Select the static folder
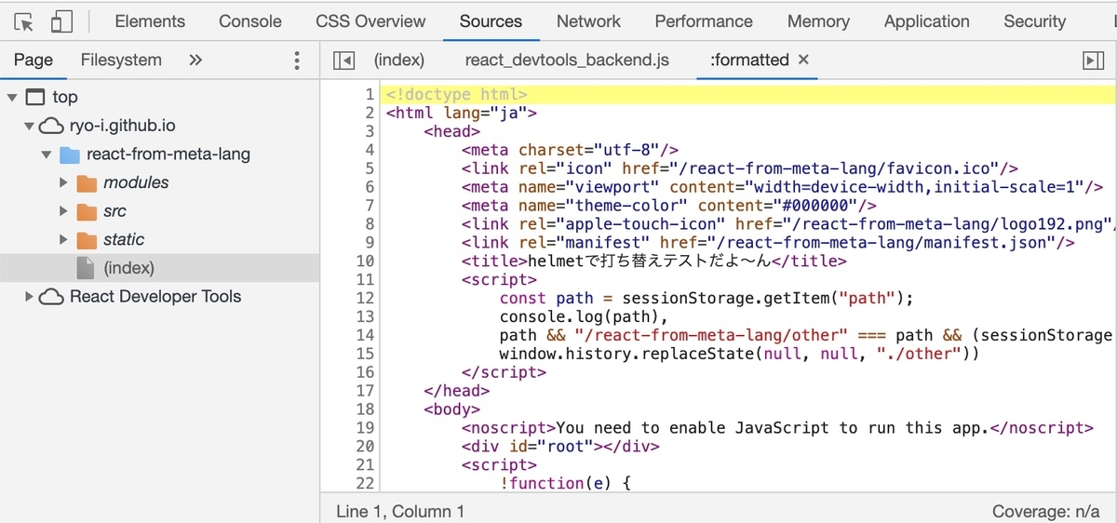Screen dimensions: 1117x523 pyautogui.click(x=124, y=240)
